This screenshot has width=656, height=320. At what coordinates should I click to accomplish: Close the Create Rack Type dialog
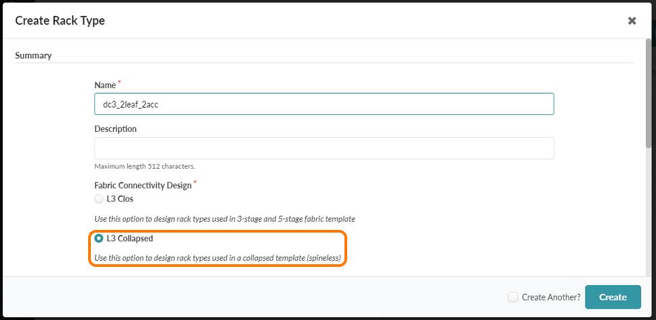tap(632, 21)
